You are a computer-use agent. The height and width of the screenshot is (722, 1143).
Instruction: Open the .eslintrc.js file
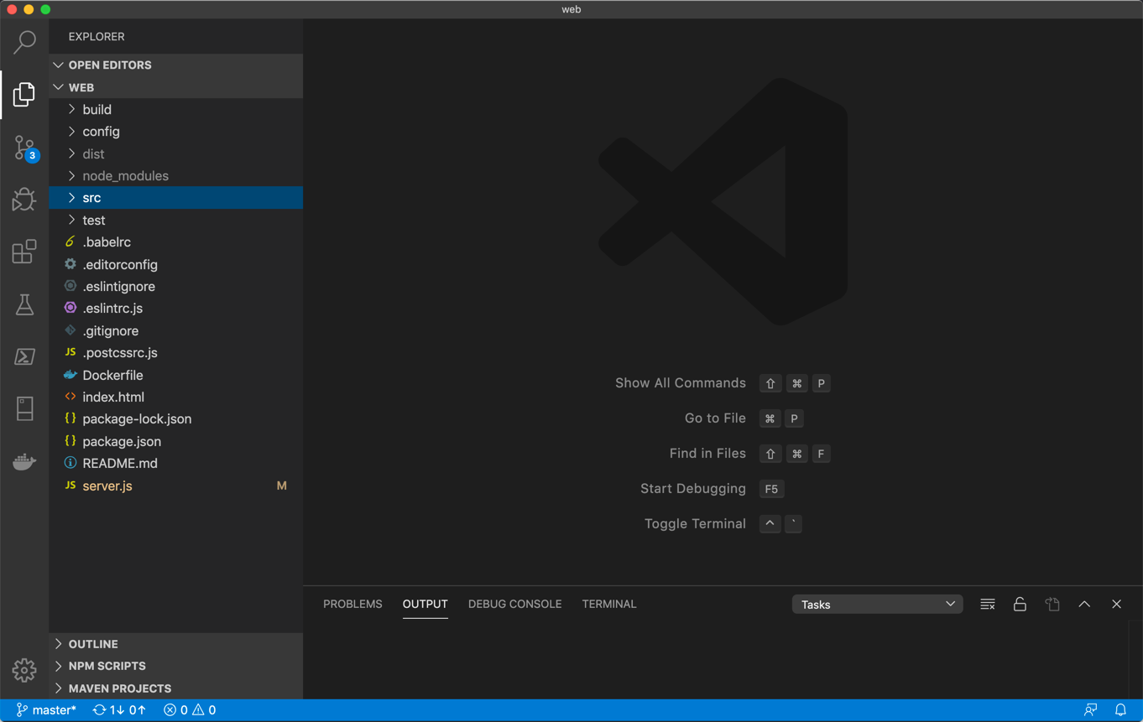[x=175, y=308]
